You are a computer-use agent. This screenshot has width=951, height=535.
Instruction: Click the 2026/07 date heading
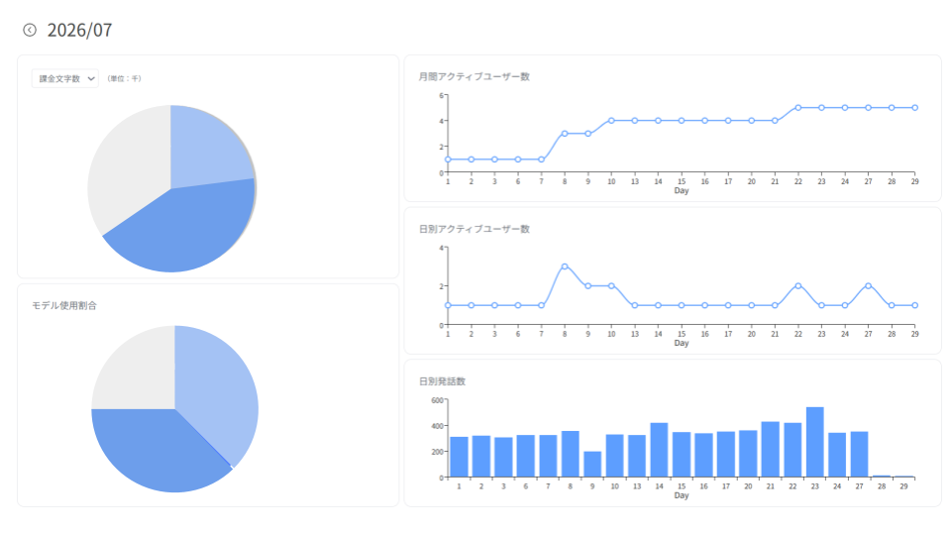[x=79, y=30]
